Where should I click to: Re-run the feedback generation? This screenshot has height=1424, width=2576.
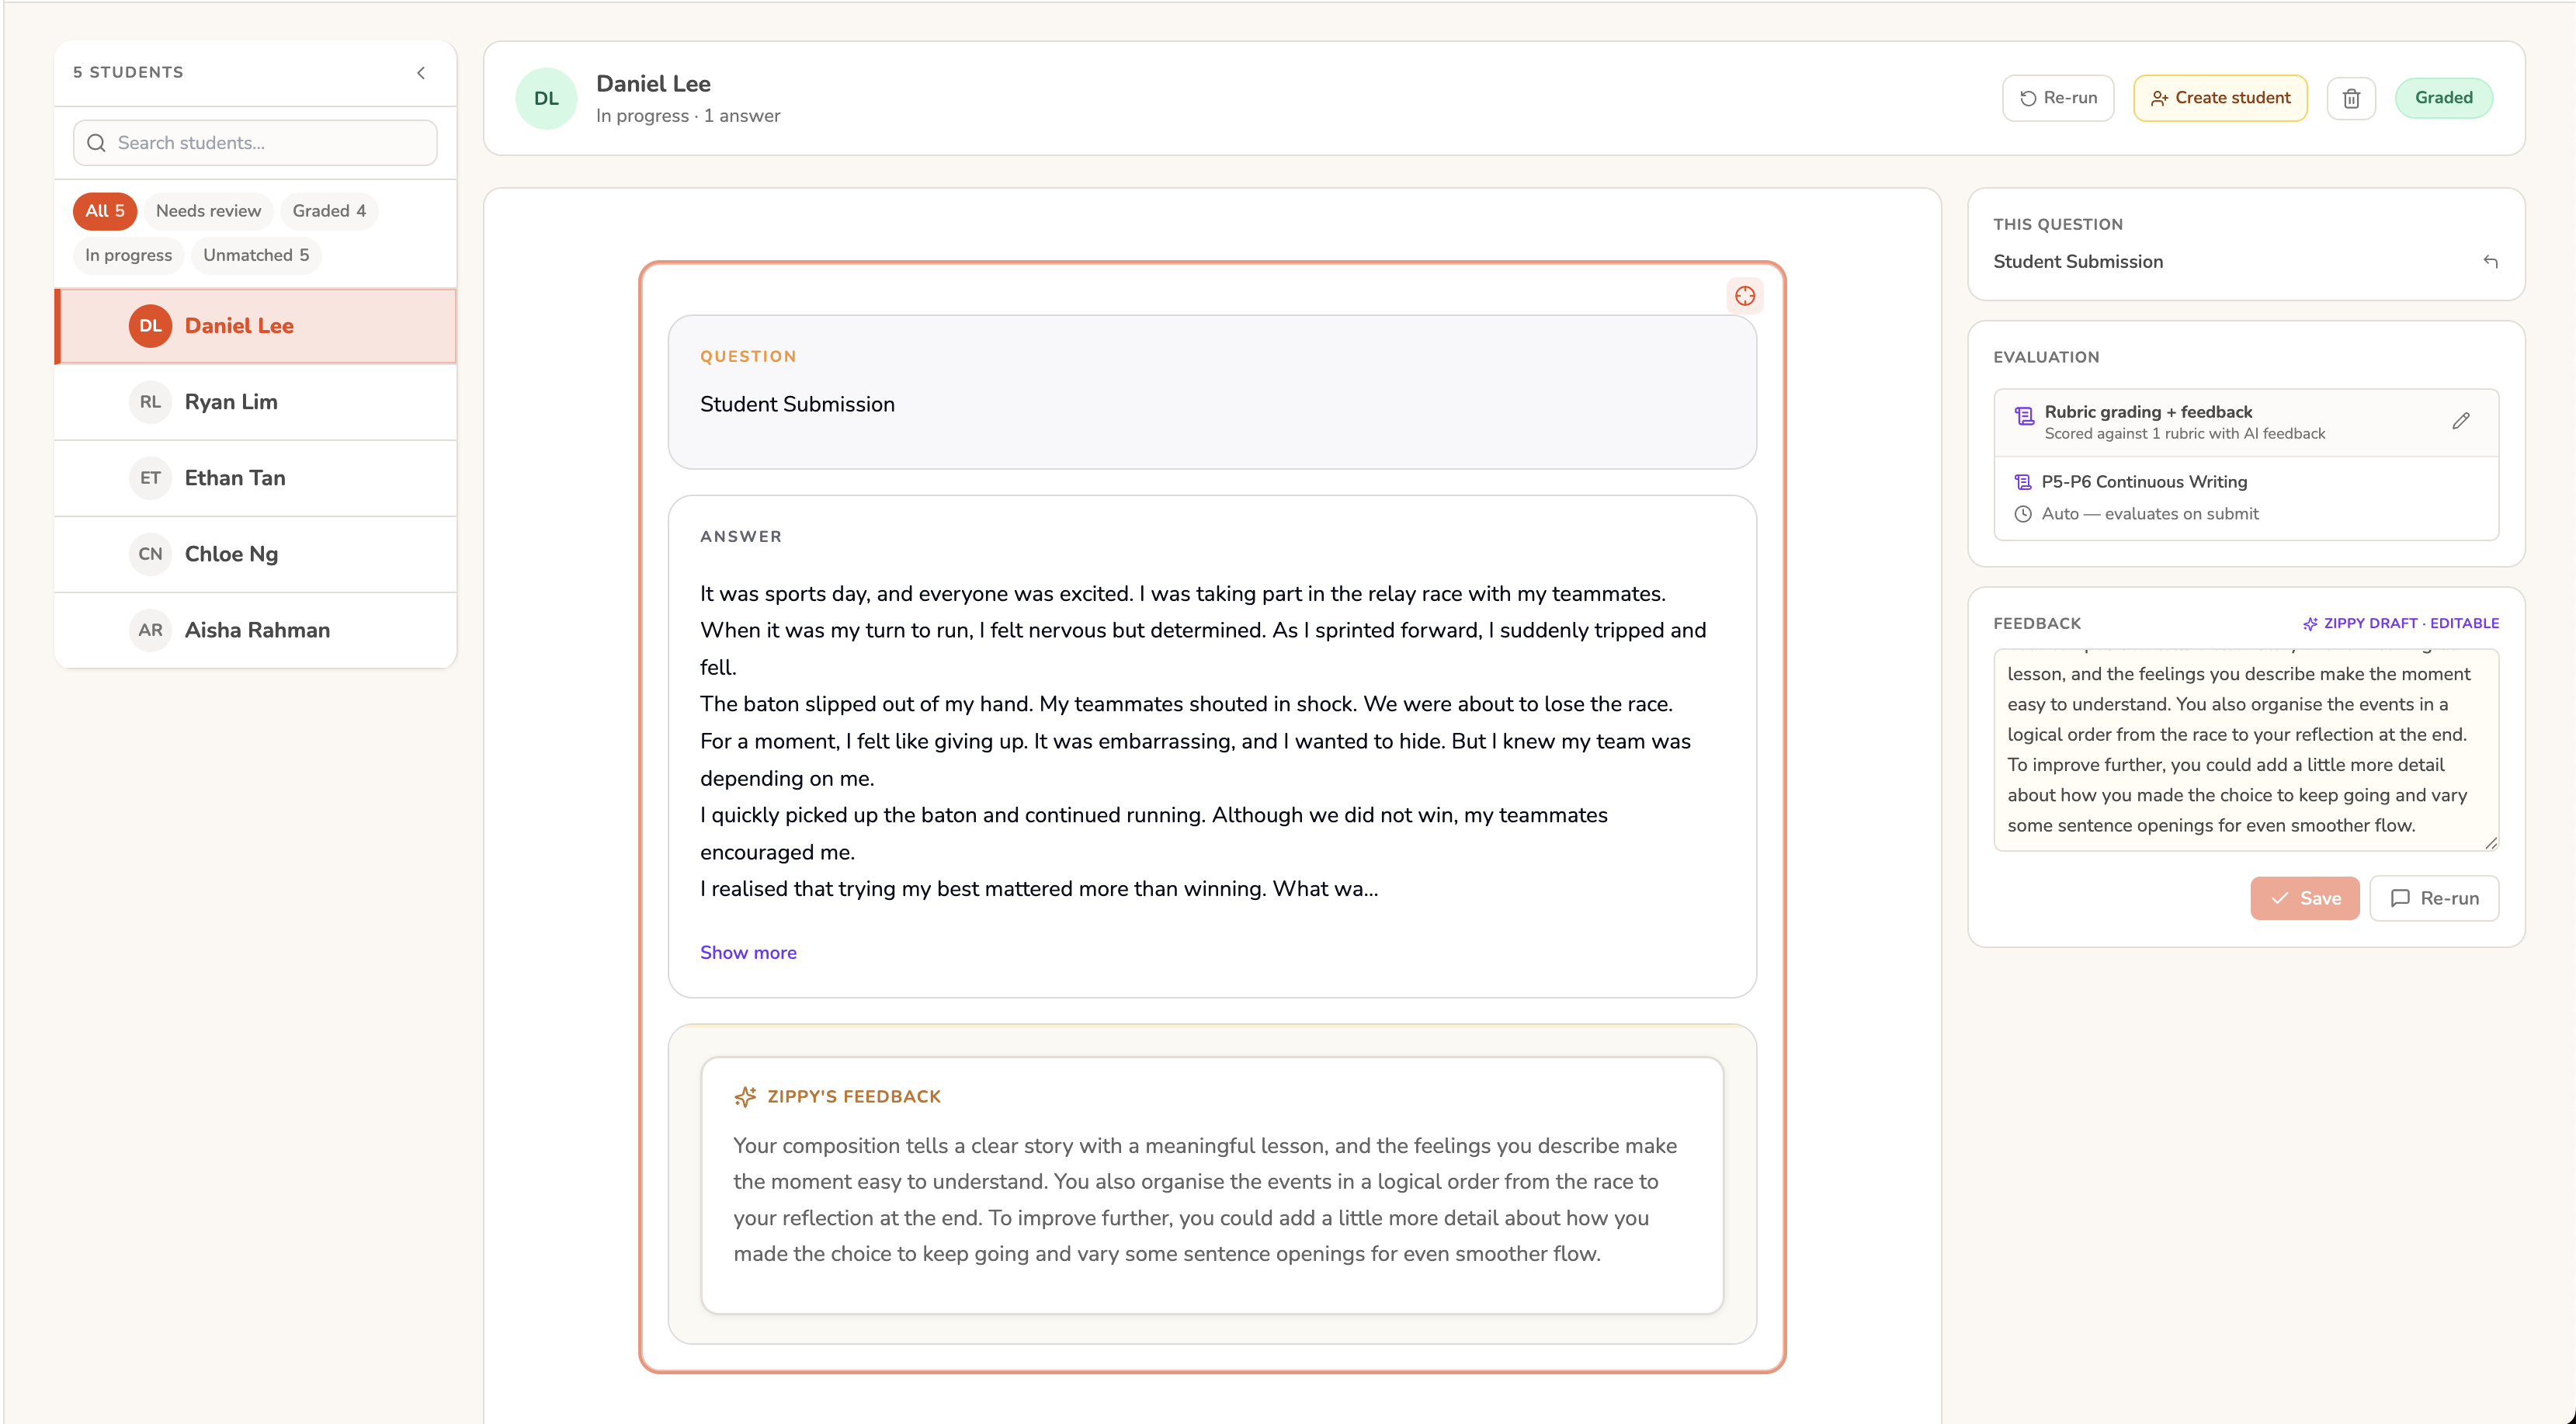[x=2434, y=898]
